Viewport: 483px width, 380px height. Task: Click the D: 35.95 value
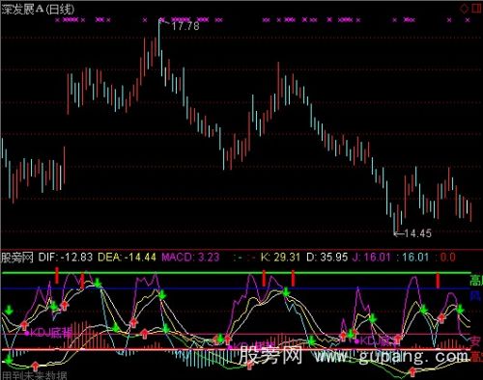click(x=327, y=258)
